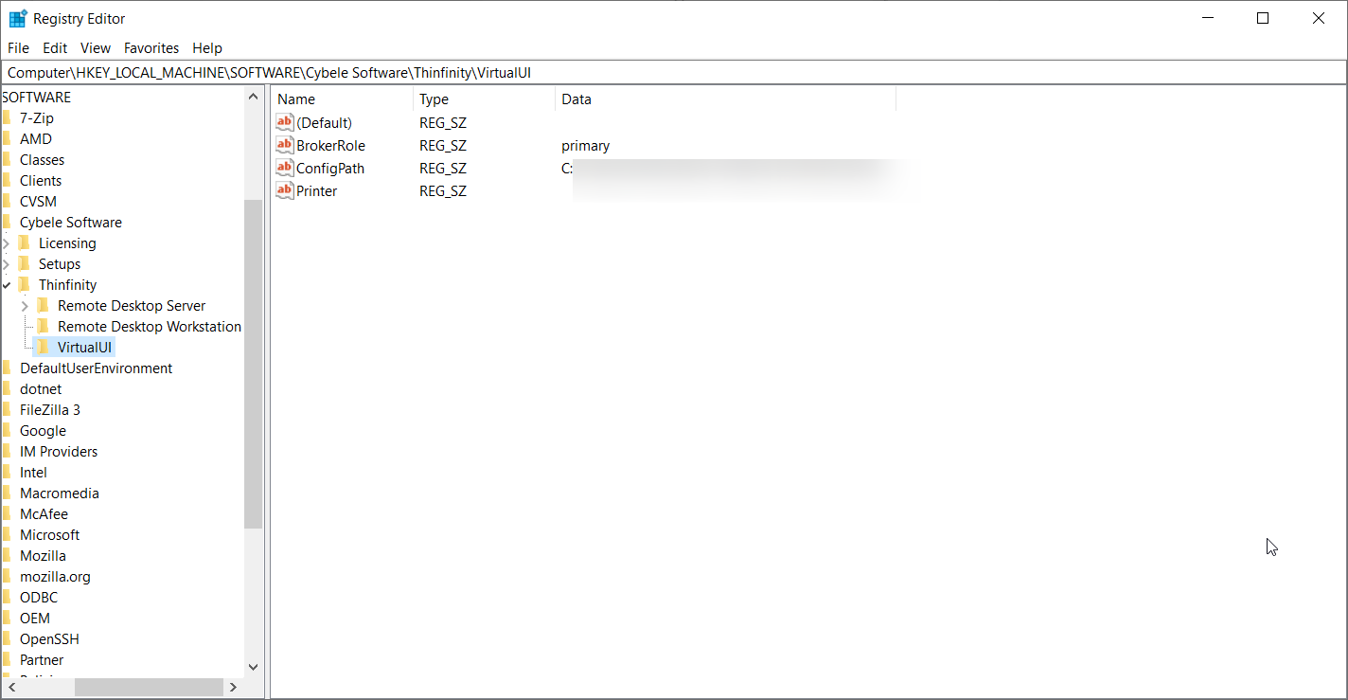Select the ConfigPath value's string icon
1348x700 pixels.
pyautogui.click(x=285, y=168)
